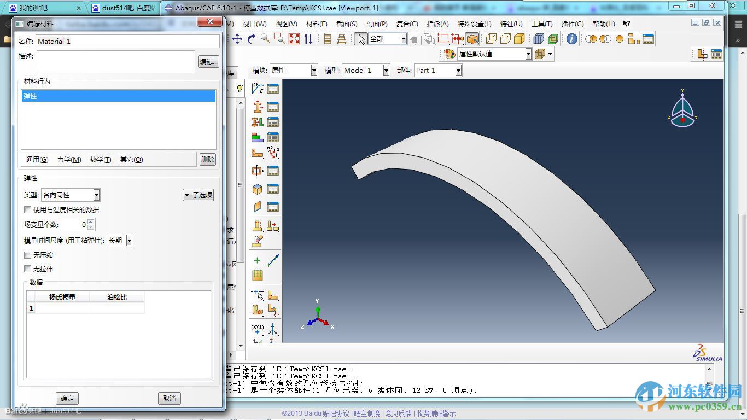The height and width of the screenshot is (420, 747).
Task: Open the 通用(G) material behavior menu
Action: click(37, 160)
